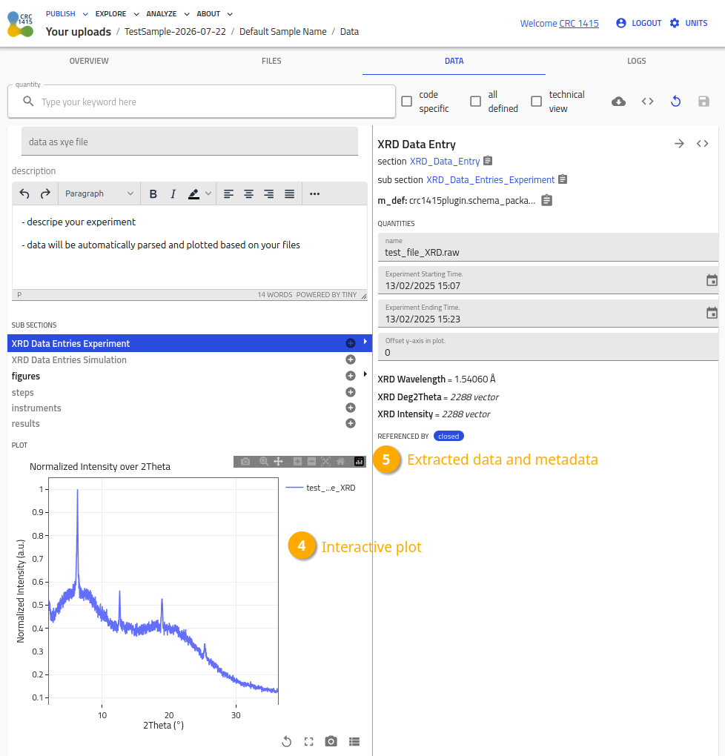Take plot snapshot with bottom camera icon

(331, 741)
